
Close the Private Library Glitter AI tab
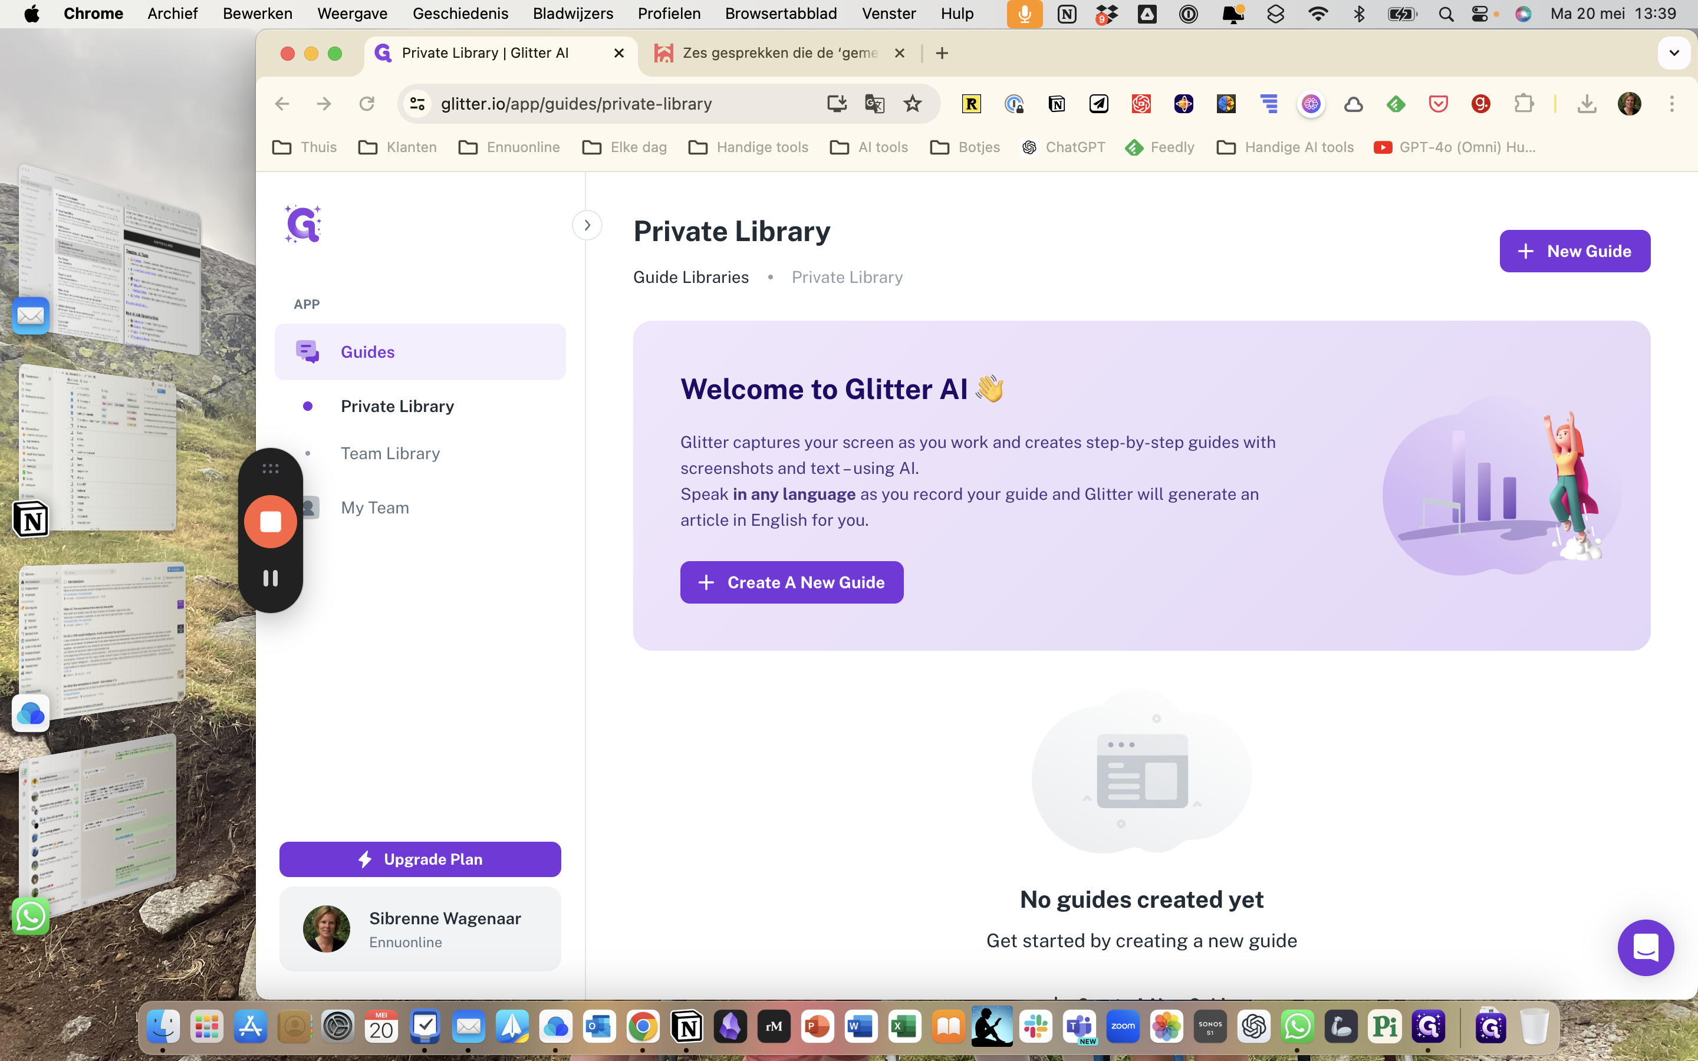pyautogui.click(x=619, y=52)
